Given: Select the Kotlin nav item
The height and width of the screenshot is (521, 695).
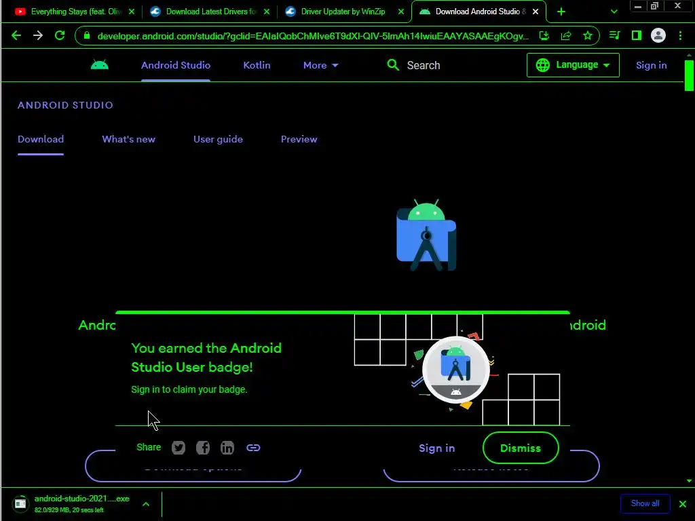Looking at the screenshot, I should [x=257, y=65].
